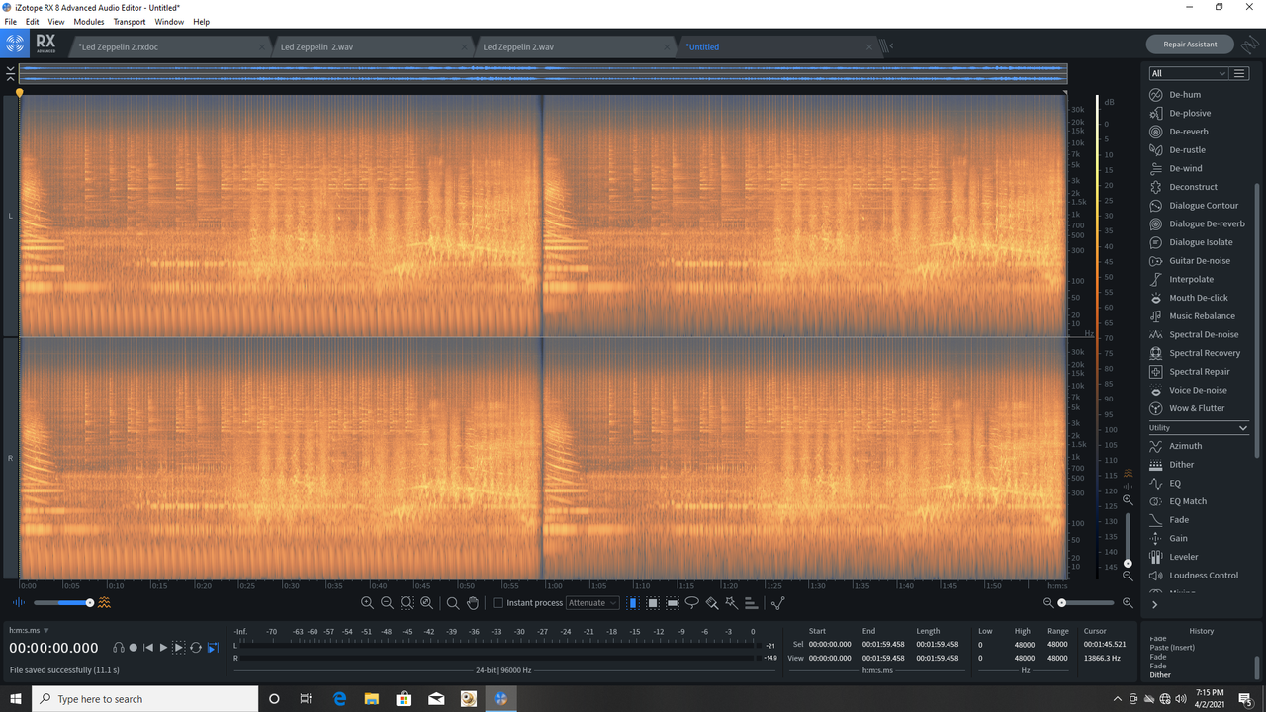Expand the module panel chevron arrow
The image size is (1266, 712).
1154,605
